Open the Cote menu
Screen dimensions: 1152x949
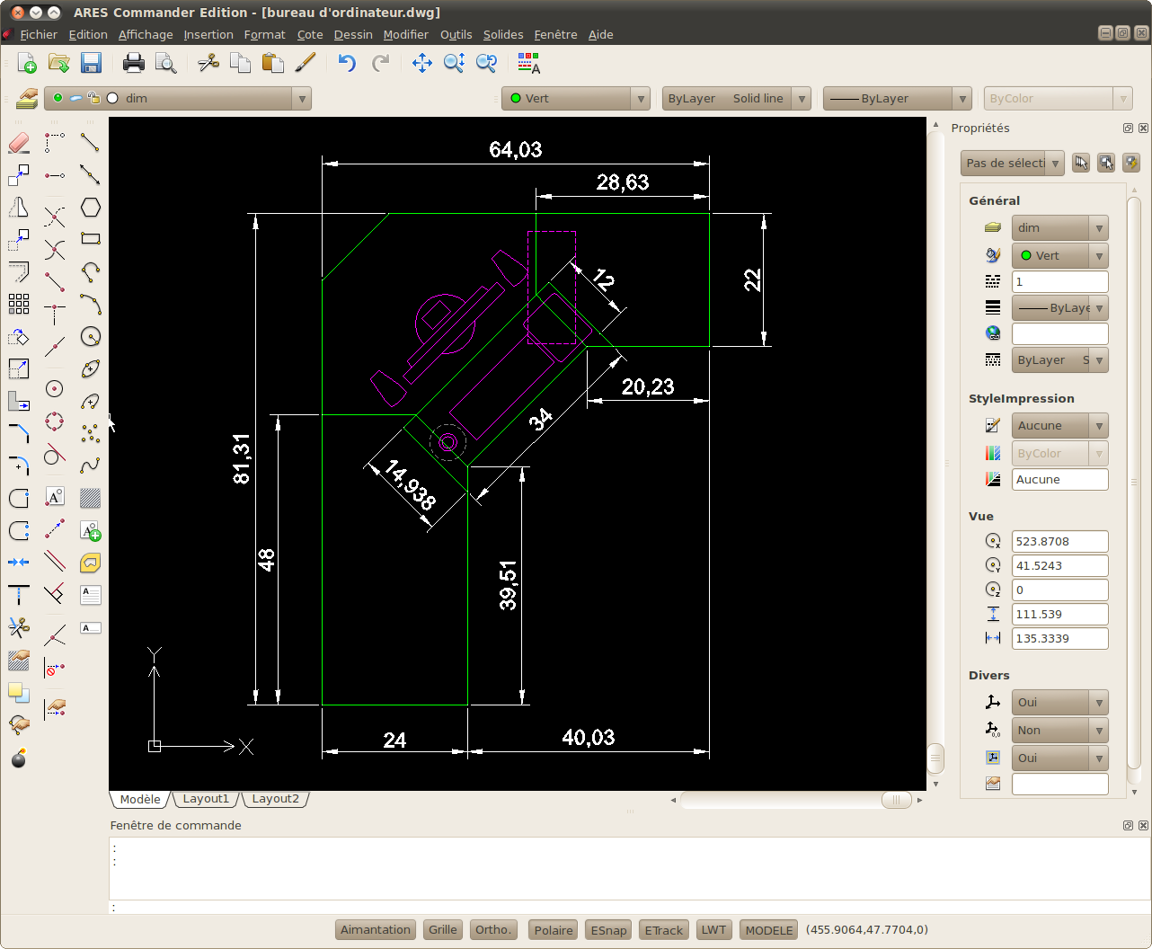click(310, 34)
